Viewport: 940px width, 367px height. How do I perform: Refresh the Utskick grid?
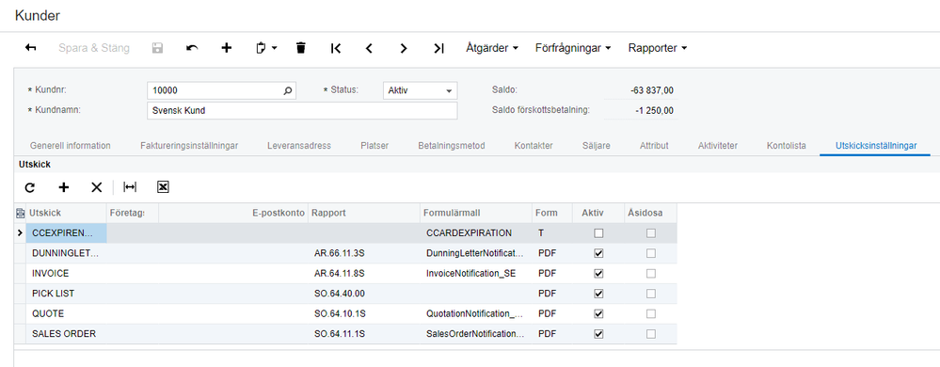(29, 187)
